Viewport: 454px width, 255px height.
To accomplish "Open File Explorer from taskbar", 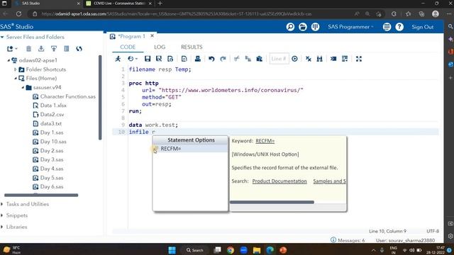I will coord(257,250).
